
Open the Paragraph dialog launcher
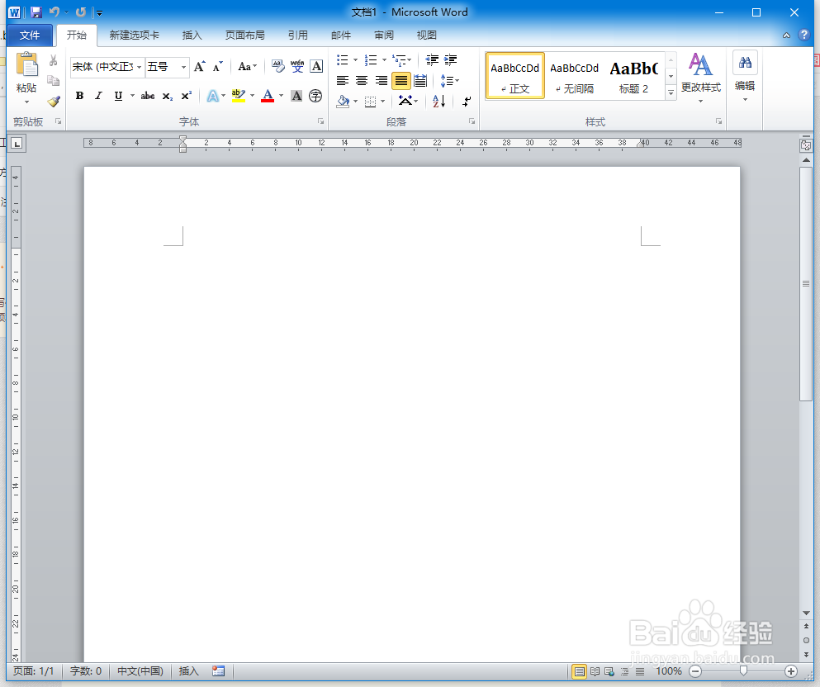tap(472, 121)
